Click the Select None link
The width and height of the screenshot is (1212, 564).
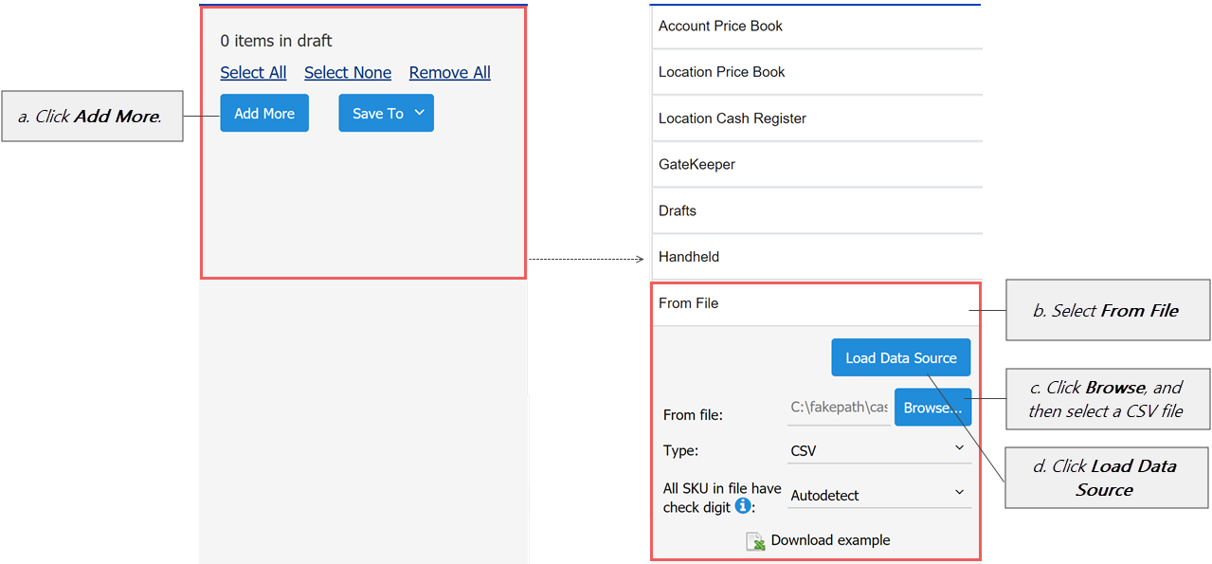click(x=347, y=72)
